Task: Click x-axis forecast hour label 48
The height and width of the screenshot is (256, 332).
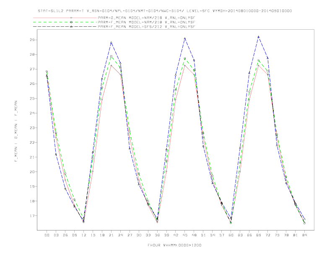Action: click(x=194, y=235)
